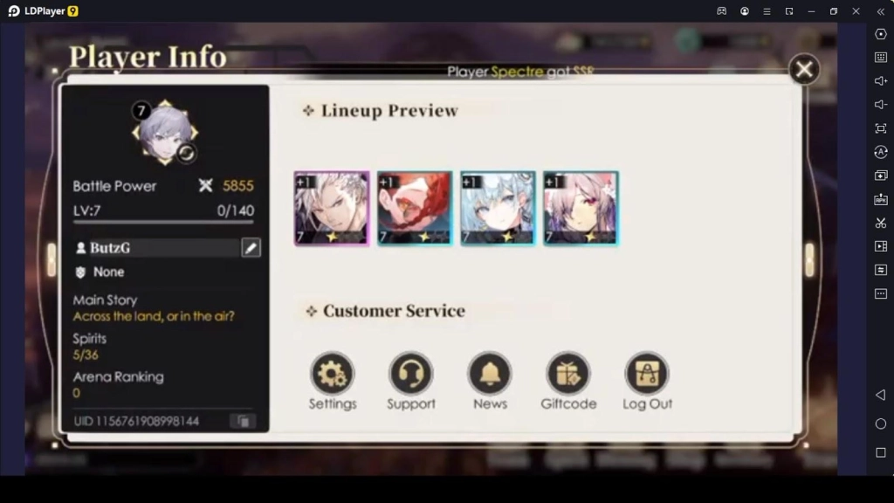894x503 pixels.
Task: Open LDPlayer scissors screenshot tool
Action: [881, 223]
